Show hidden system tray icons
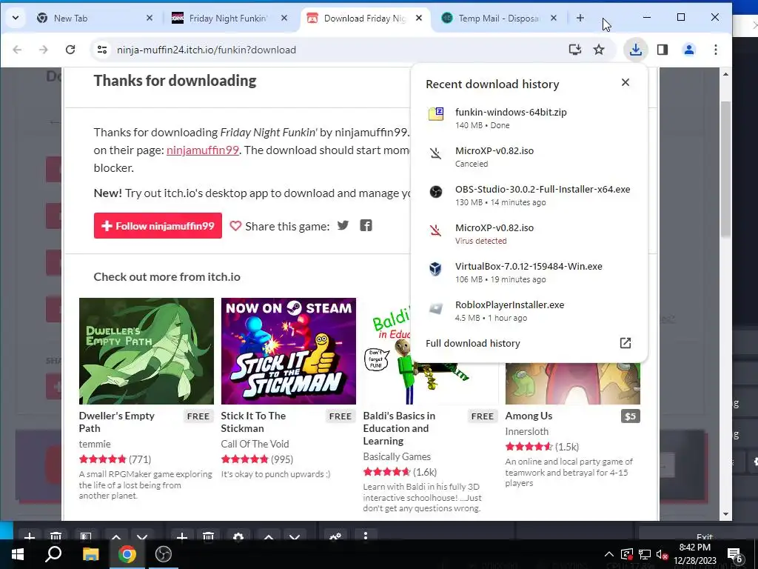This screenshot has height=569, width=758. pos(609,554)
